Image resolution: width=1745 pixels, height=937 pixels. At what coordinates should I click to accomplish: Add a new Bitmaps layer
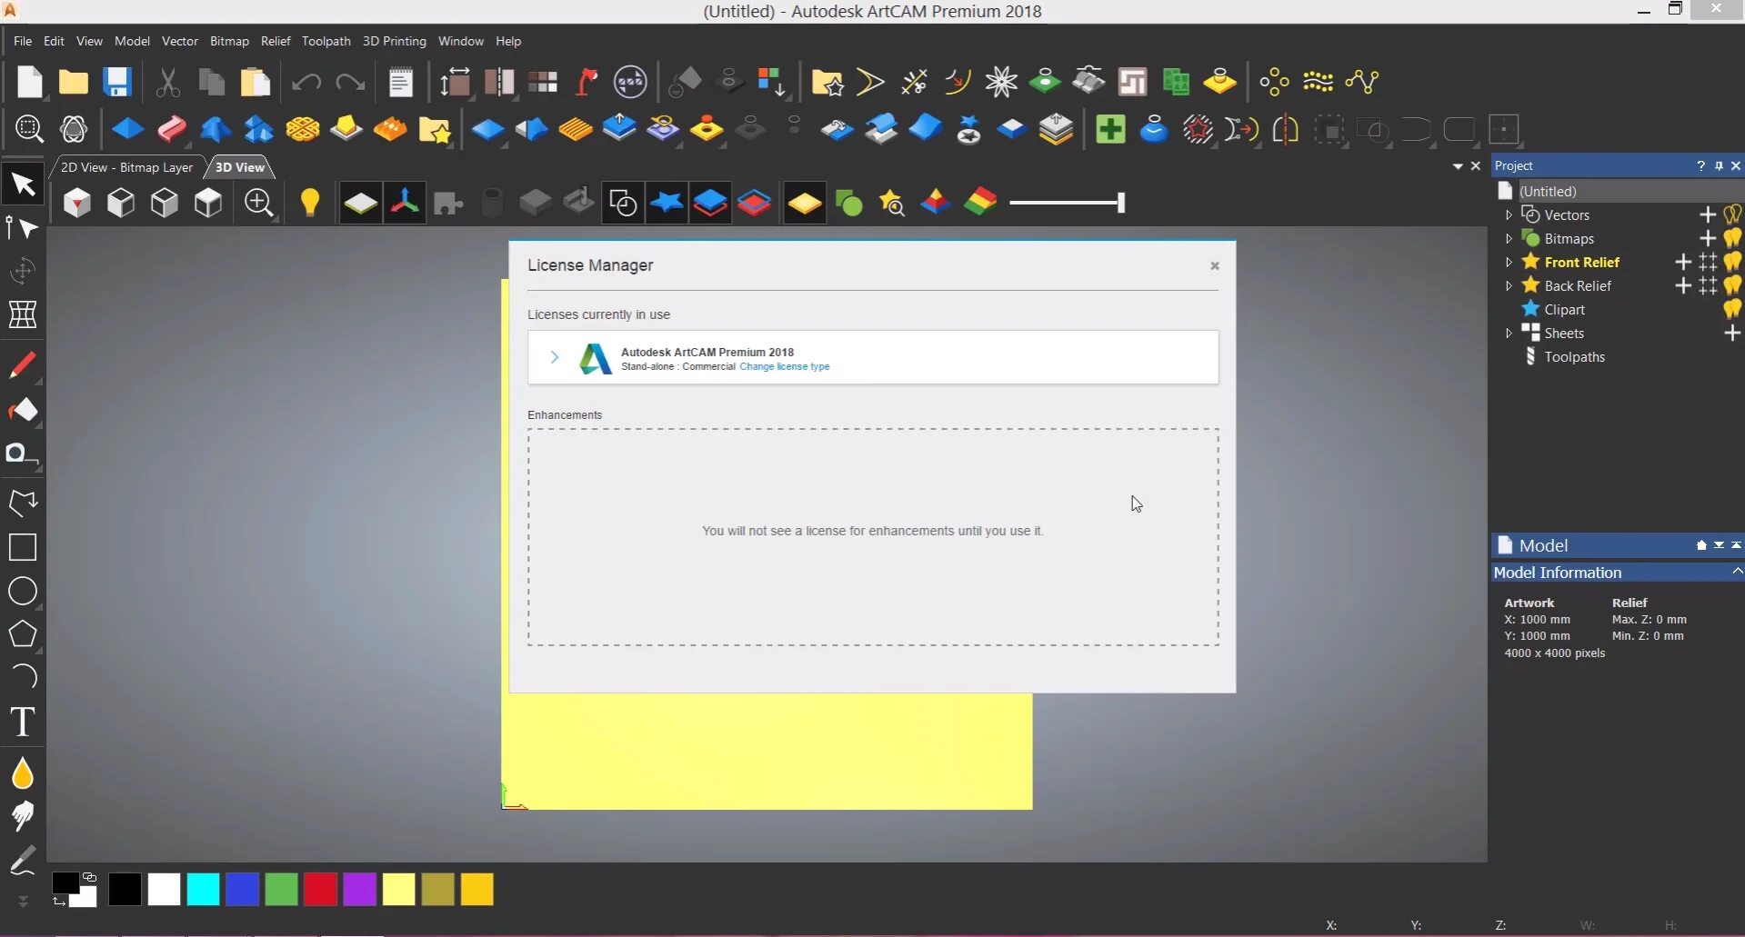(1708, 238)
